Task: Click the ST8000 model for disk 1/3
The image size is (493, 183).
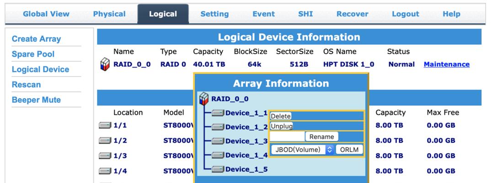Action: pyautogui.click(x=178, y=156)
